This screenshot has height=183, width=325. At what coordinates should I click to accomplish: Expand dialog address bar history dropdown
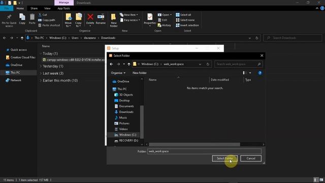(x=200, y=64)
